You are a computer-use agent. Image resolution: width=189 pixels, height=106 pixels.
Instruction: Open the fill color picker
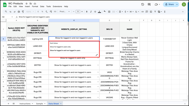pos(105,11)
